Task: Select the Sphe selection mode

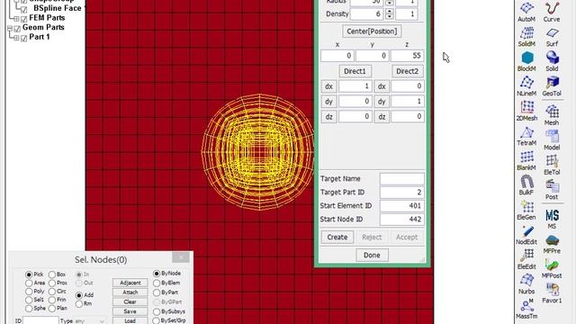Action: (29, 308)
